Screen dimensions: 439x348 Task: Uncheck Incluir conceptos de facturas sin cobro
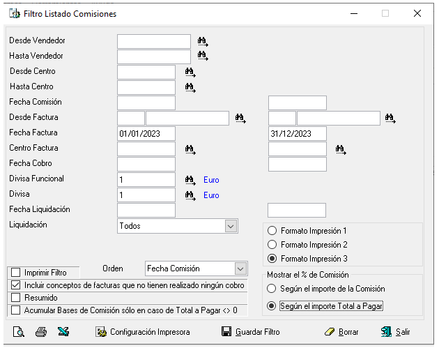15,285
